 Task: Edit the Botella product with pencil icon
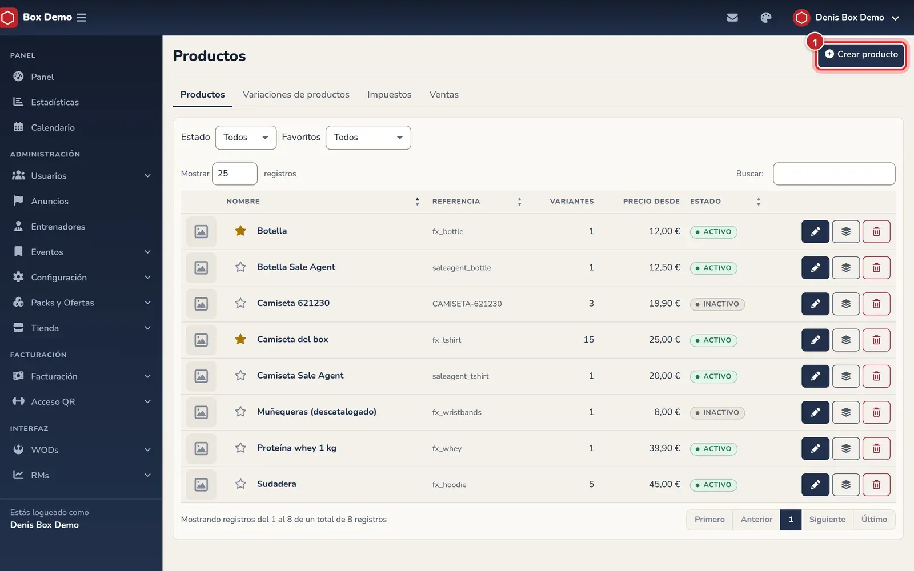point(815,231)
